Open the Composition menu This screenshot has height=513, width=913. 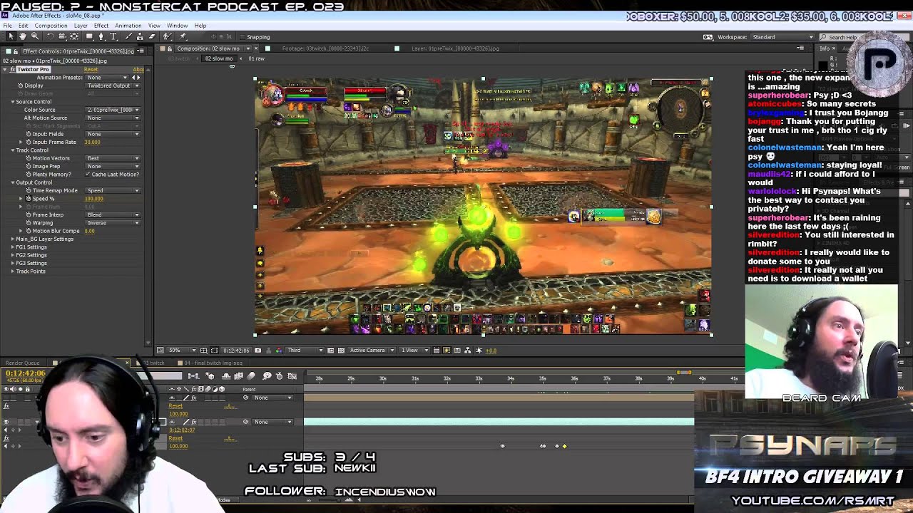(x=51, y=26)
